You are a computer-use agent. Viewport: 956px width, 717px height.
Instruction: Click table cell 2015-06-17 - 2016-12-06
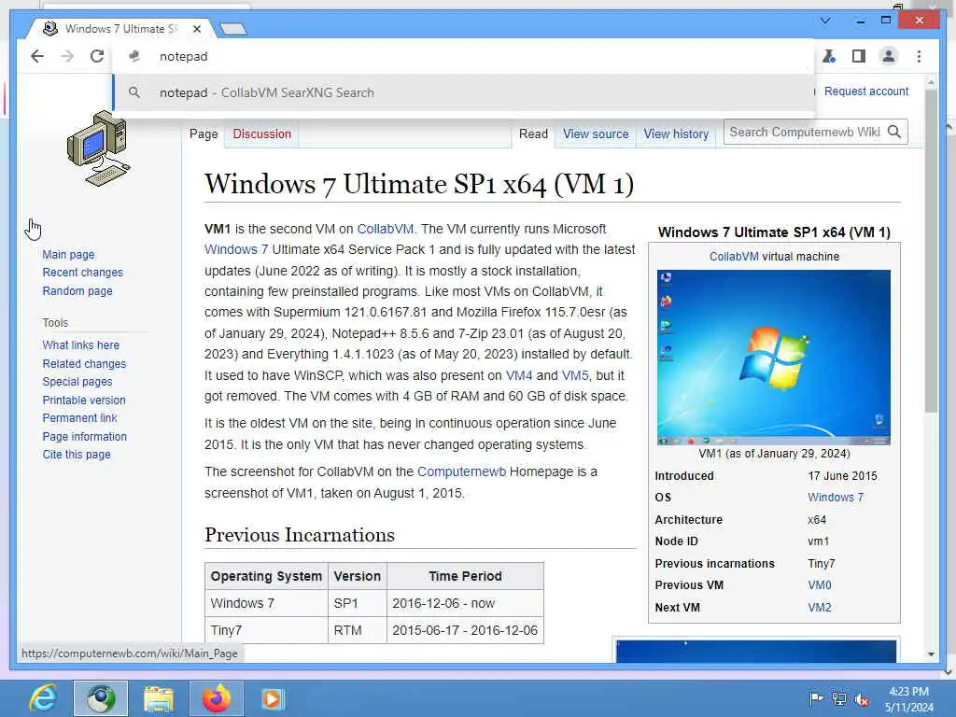(x=465, y=630)
